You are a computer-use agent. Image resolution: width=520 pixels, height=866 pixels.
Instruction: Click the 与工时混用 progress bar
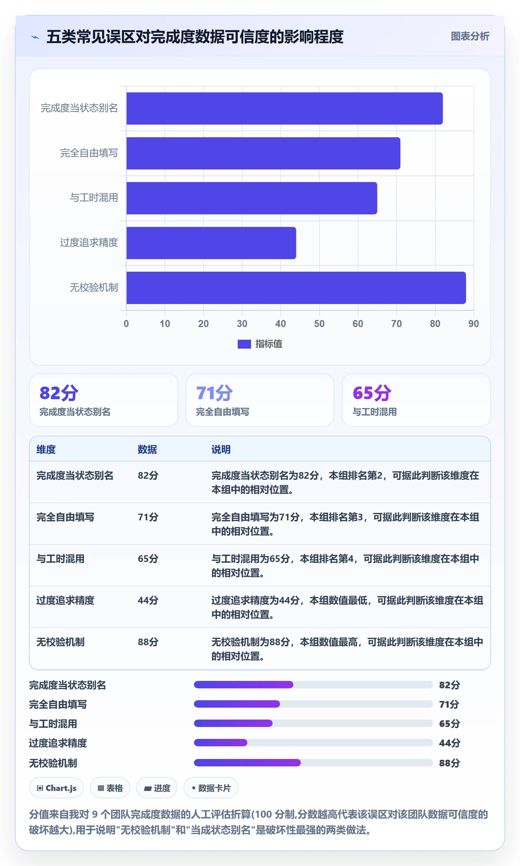click(313, 723)
